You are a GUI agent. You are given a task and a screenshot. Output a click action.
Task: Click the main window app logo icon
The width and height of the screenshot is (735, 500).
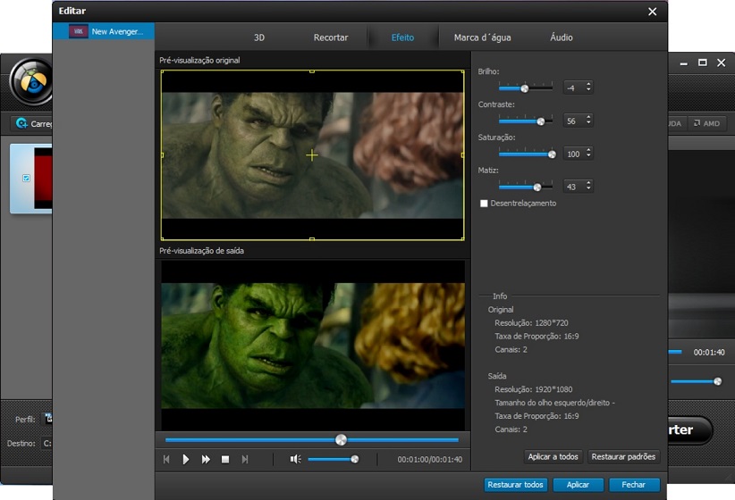point(31,82)
